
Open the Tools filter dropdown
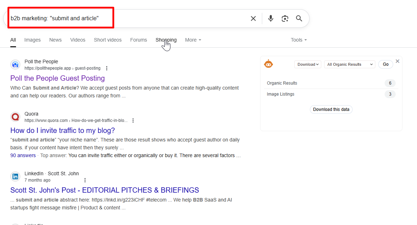click(299, 40)
